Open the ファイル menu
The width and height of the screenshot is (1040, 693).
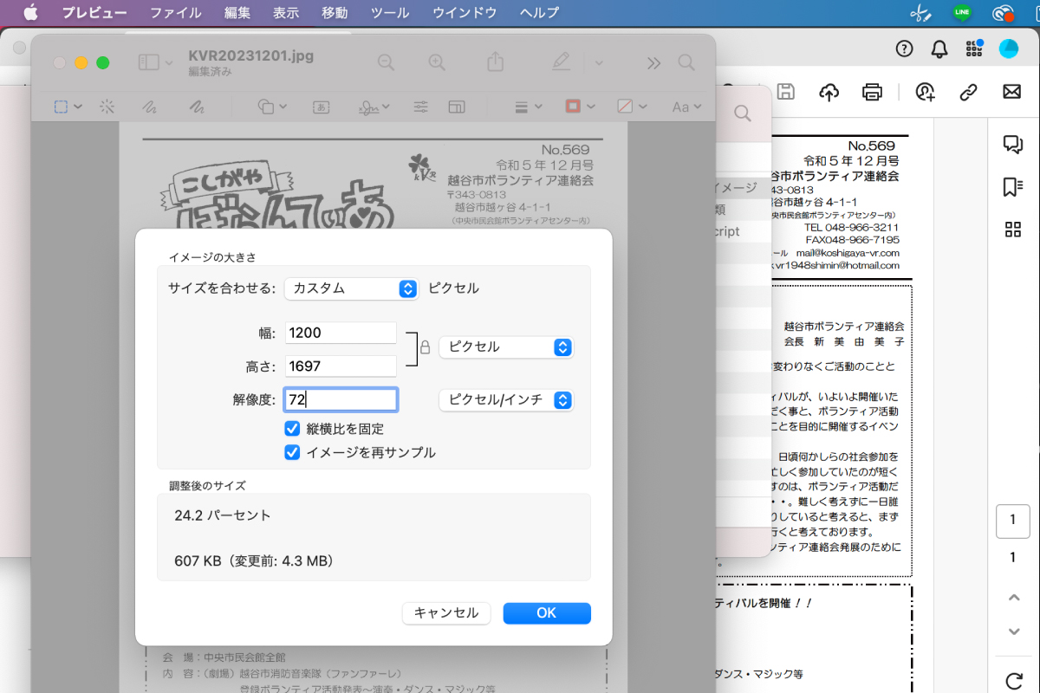pyautogui.click(x=175, y=12)
